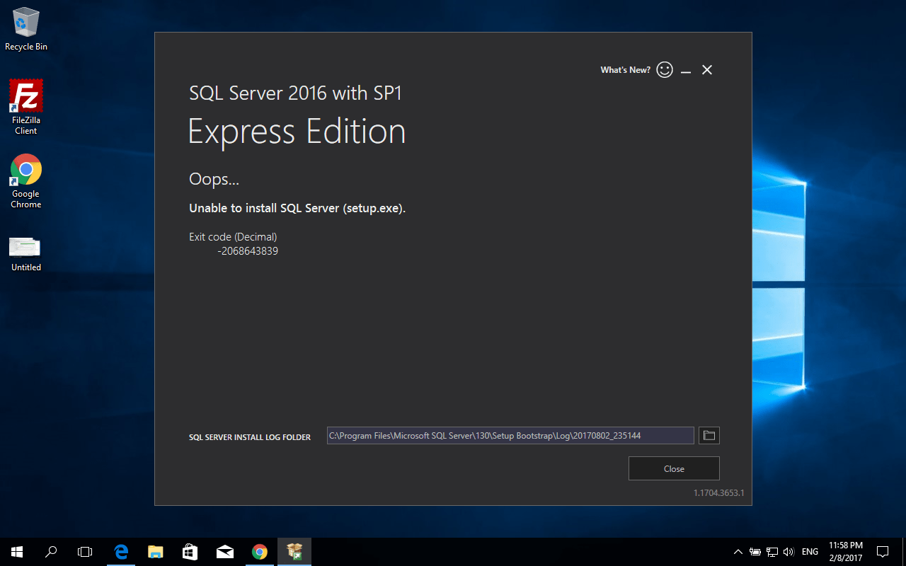The height and width of the screenshot is (566, 906).
Task: Open the Mail app from the taskbar
Action: 225,551
